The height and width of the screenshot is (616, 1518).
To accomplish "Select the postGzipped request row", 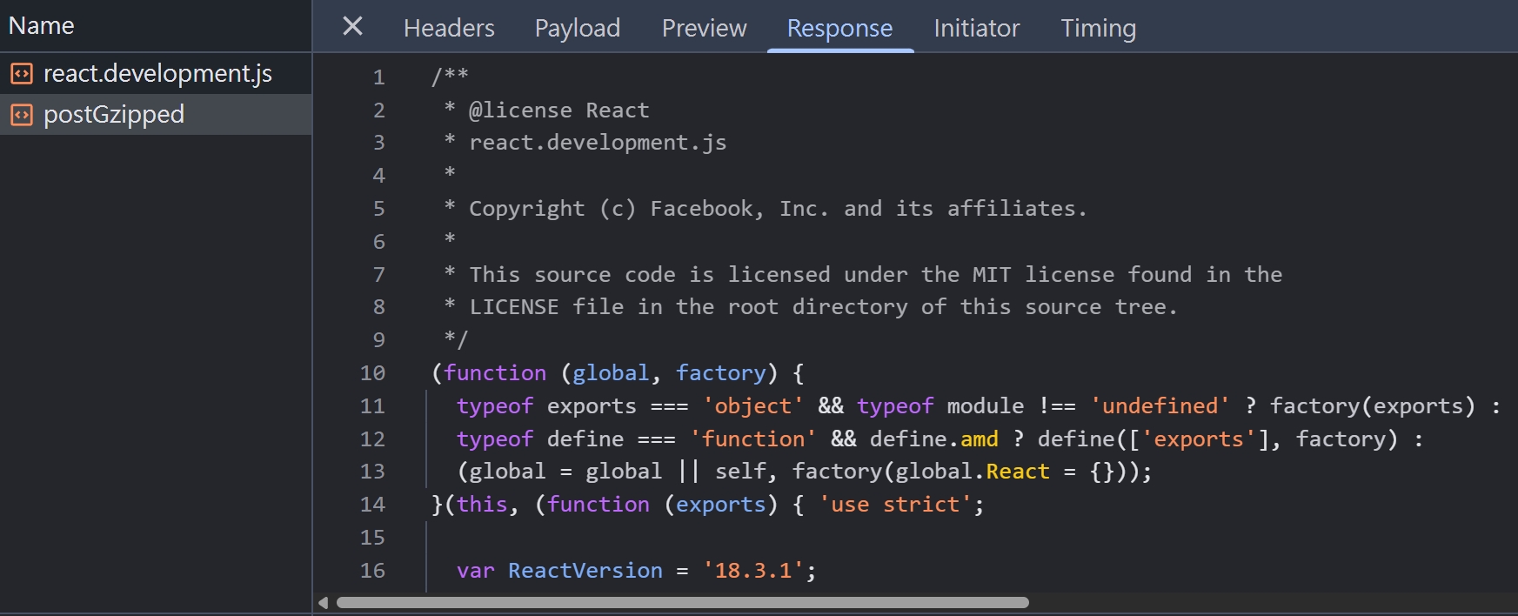I will [x=156, y=114].
